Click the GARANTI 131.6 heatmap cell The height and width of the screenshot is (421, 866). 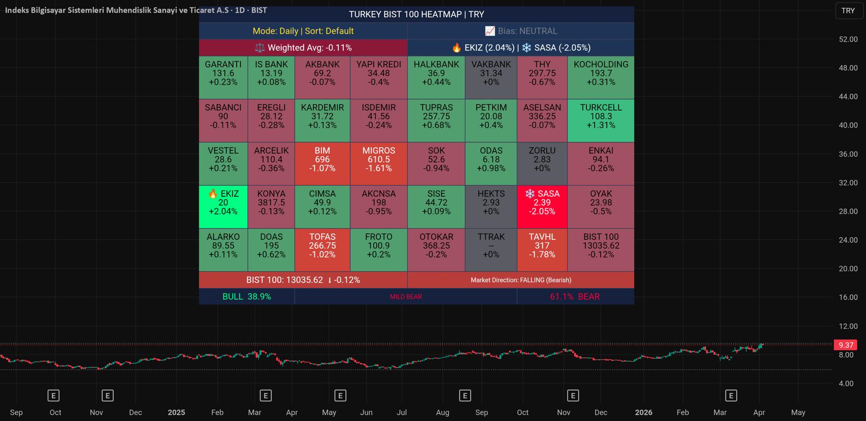coord(223,78)
